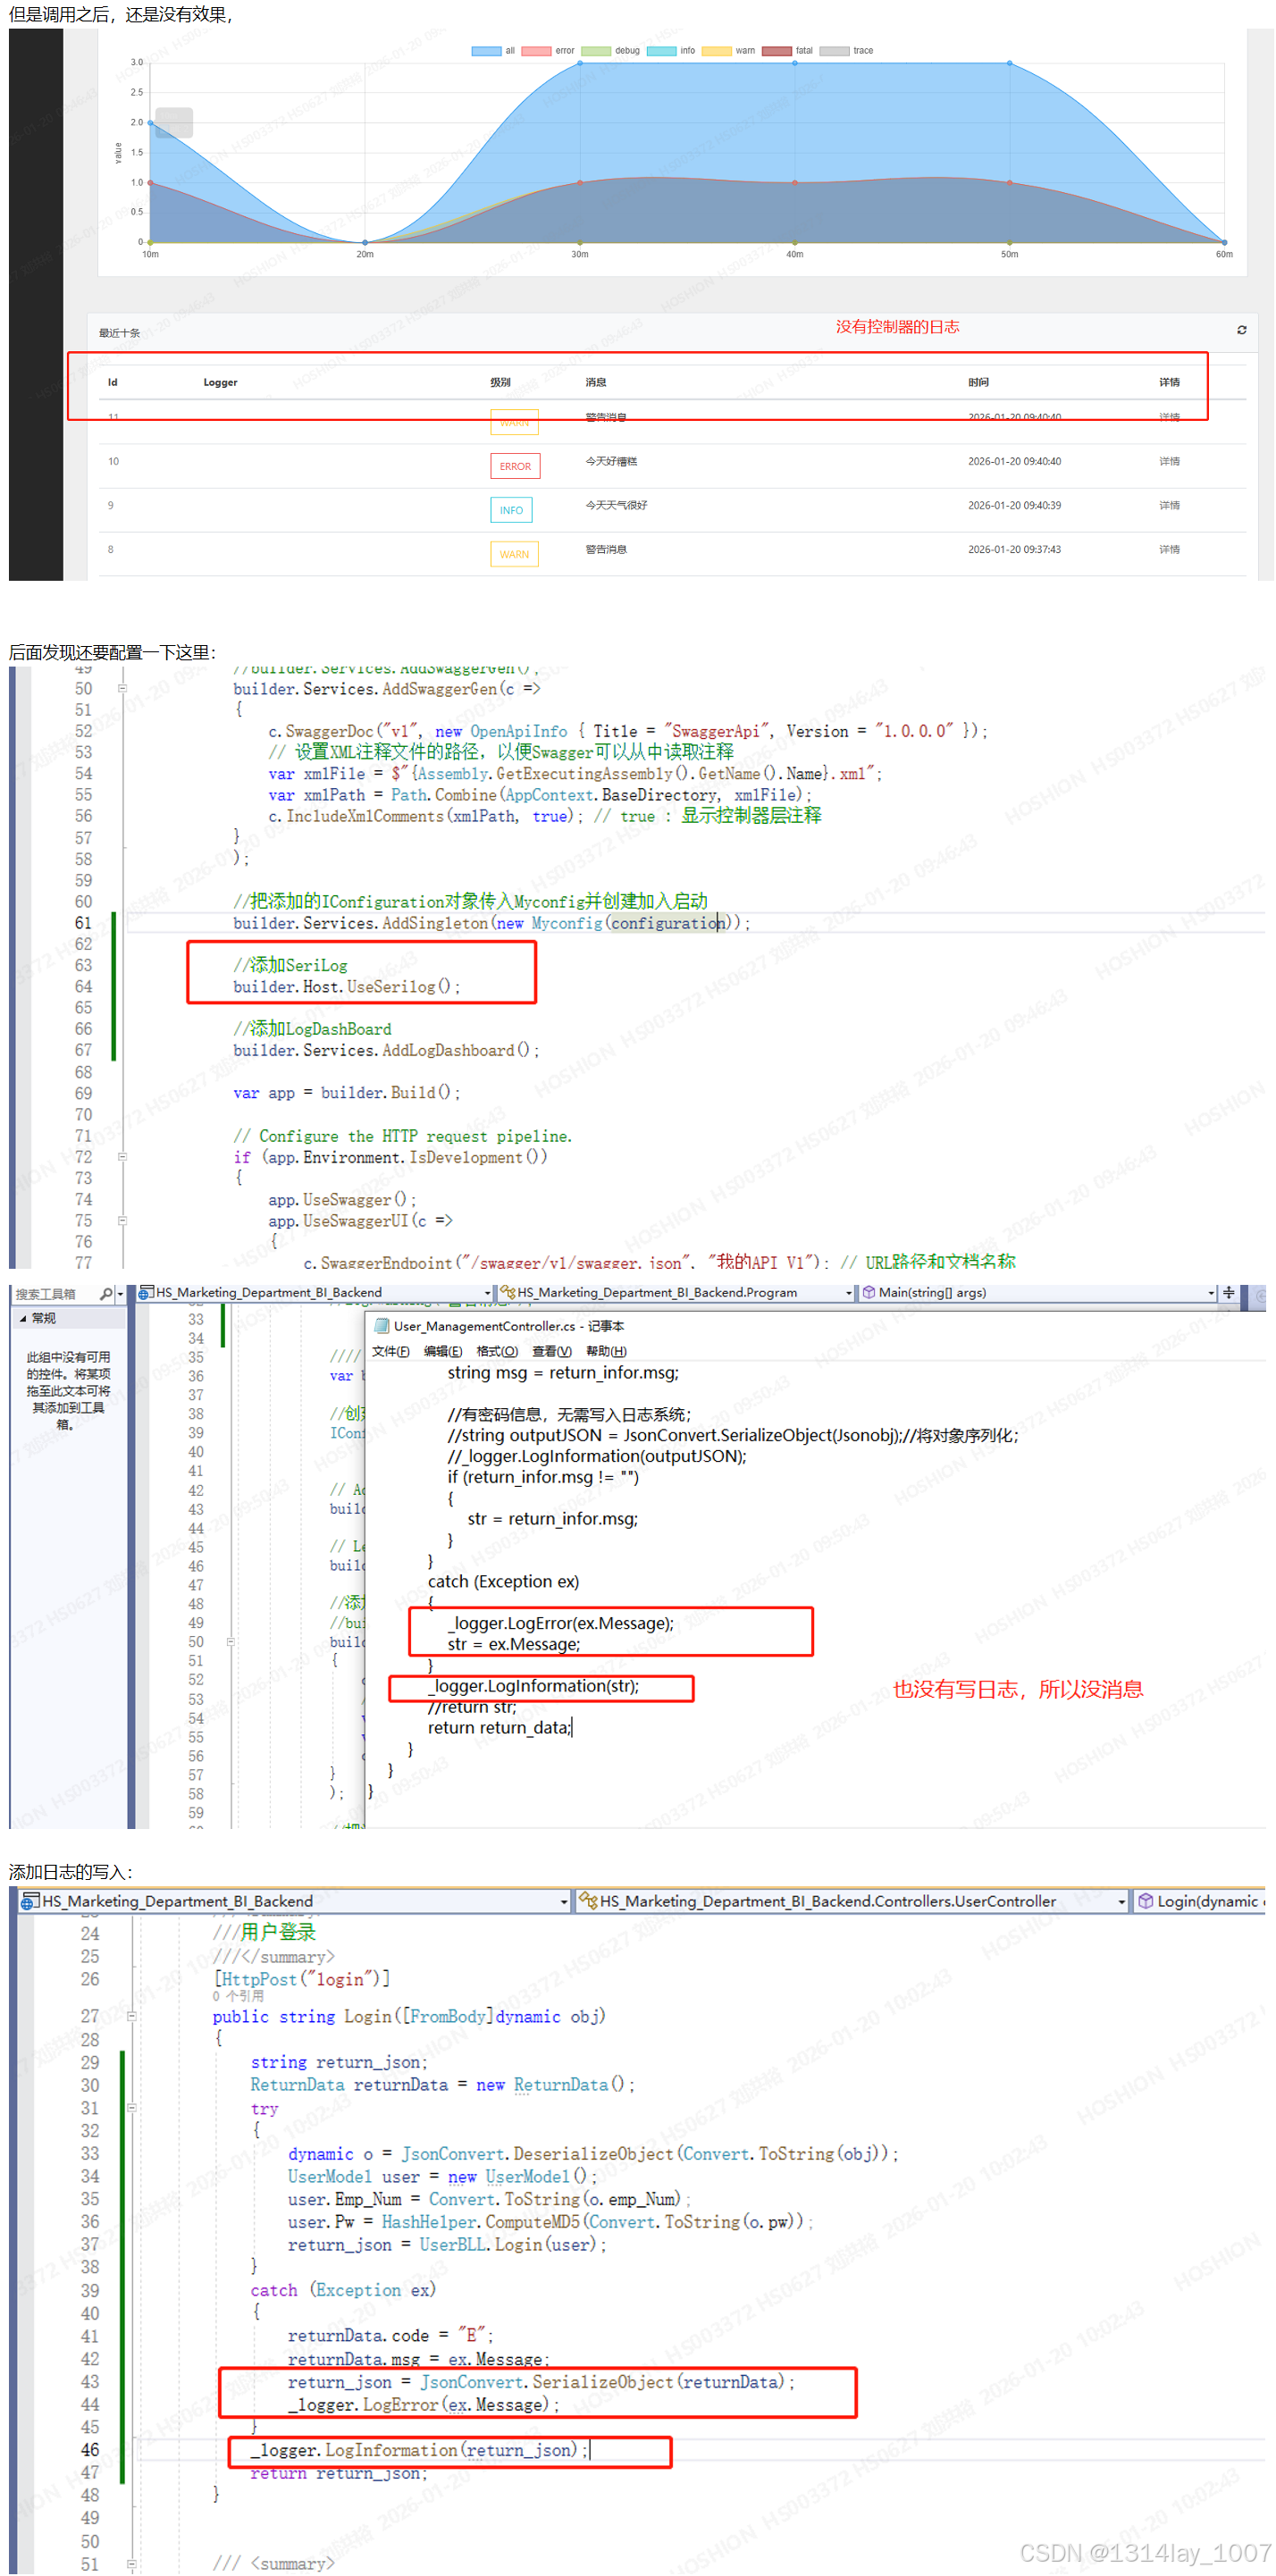Click the INFO level badge in row 9
This screenshot has width=1276, height=2576.
(x=511, y=510)
